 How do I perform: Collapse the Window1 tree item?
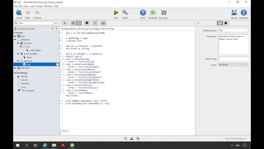pos(15,40)
